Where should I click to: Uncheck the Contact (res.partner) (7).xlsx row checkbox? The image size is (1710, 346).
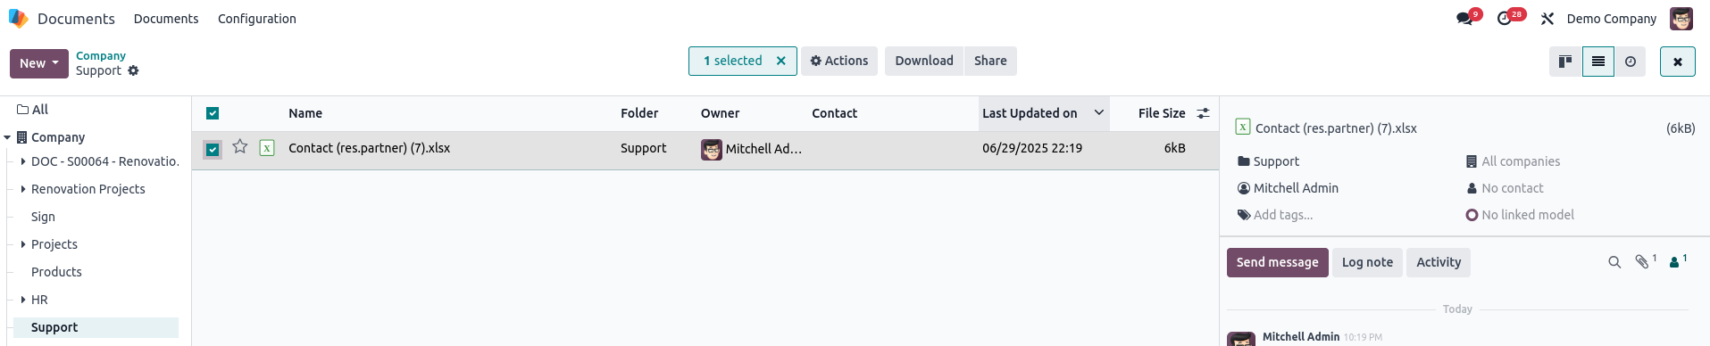(213, 149)
